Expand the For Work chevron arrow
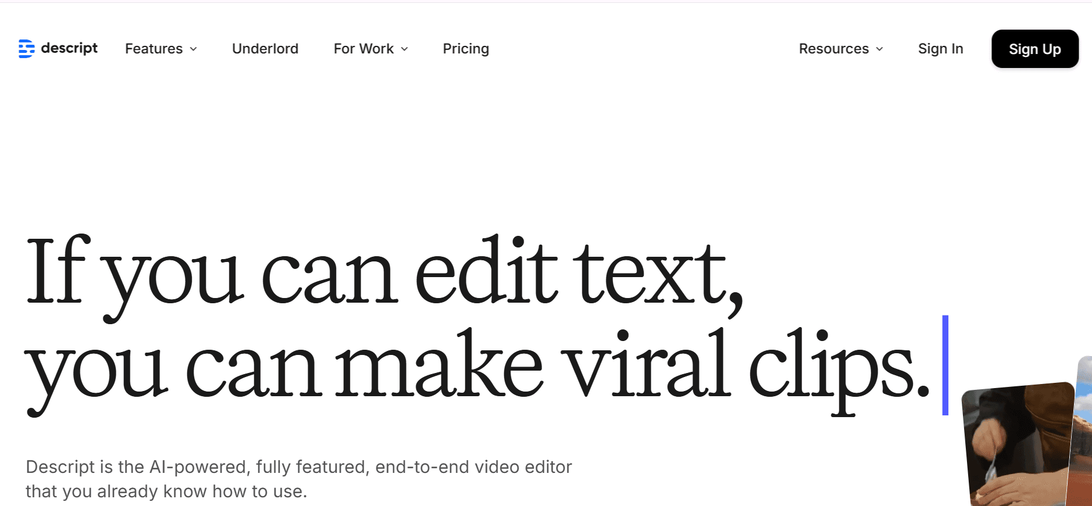 click(x=405, y=49)
